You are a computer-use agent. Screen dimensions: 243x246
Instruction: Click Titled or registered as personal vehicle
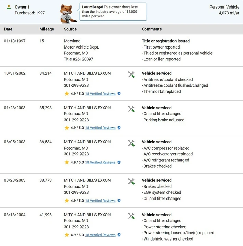click(178, 53)
